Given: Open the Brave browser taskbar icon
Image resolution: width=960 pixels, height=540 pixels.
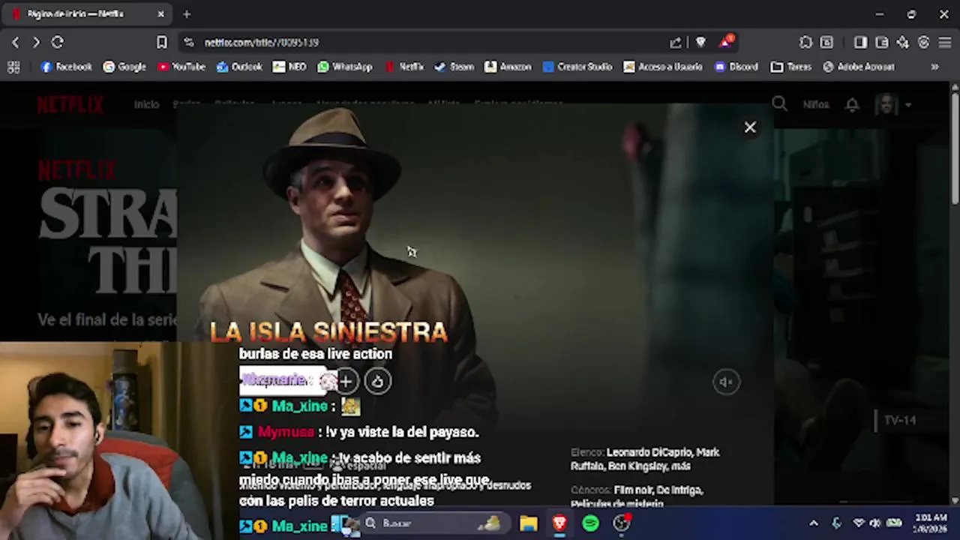Looking at the screenshot, I should tap(559, 523).
